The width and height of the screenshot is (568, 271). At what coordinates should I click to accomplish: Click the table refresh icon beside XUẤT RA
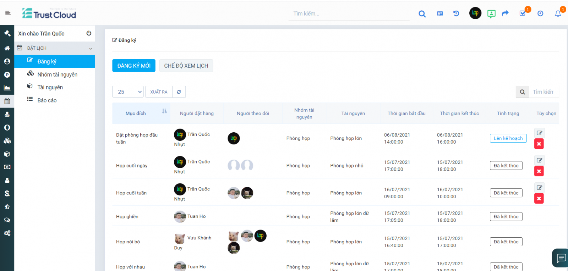click(179, 92)
